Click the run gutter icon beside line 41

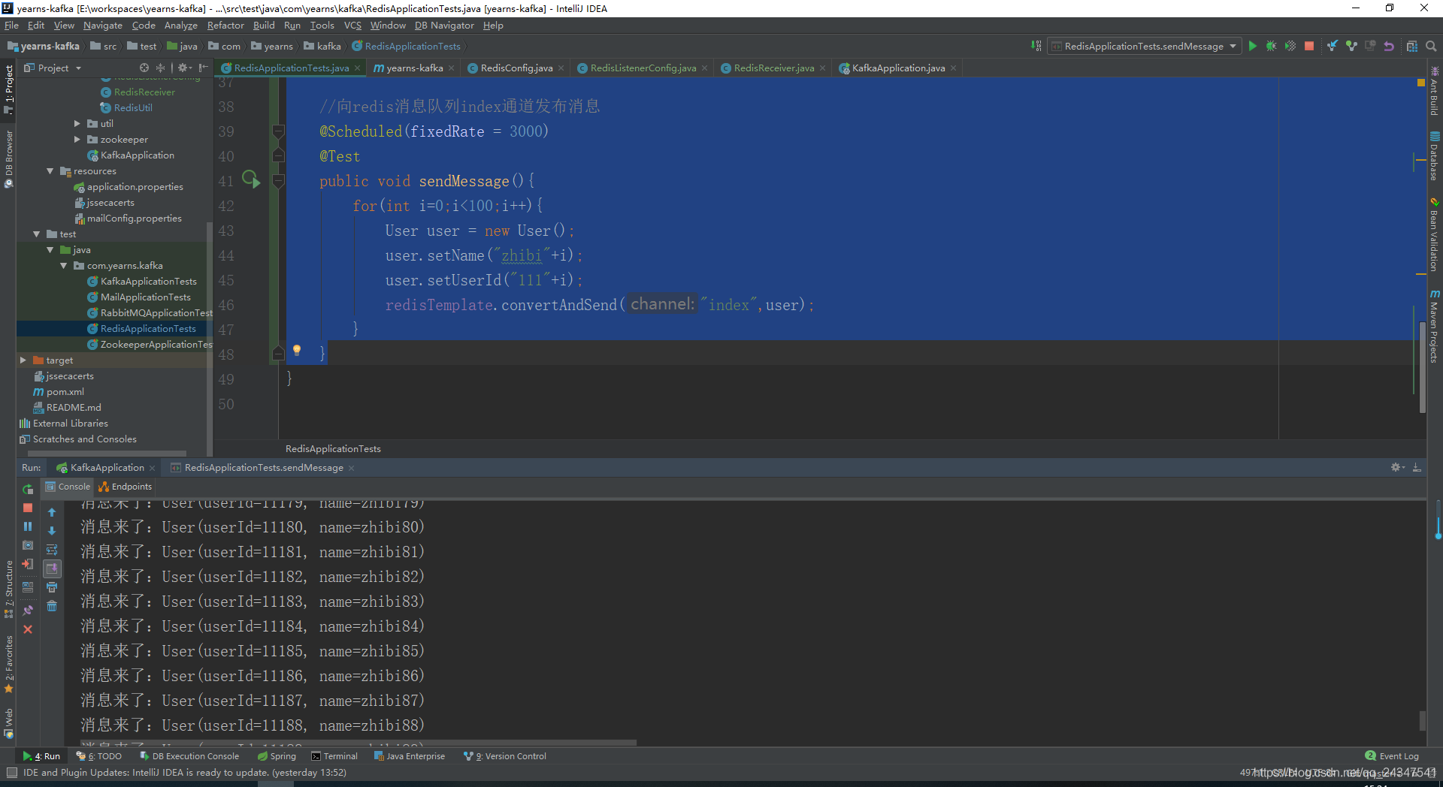[250, 180]
